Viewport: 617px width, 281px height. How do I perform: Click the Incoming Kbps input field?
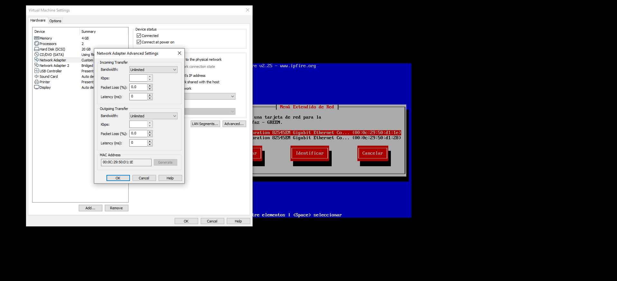pos(138,78)
